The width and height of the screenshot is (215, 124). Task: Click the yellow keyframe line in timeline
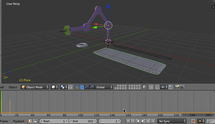[x=10, y=106]
